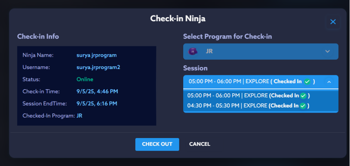
Task: Click Check-in Time value 4:46 PM
Action: point(96,91)
